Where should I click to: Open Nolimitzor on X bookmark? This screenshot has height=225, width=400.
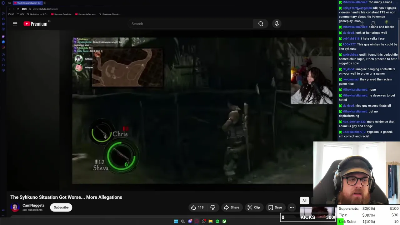(x=37, y=14)
